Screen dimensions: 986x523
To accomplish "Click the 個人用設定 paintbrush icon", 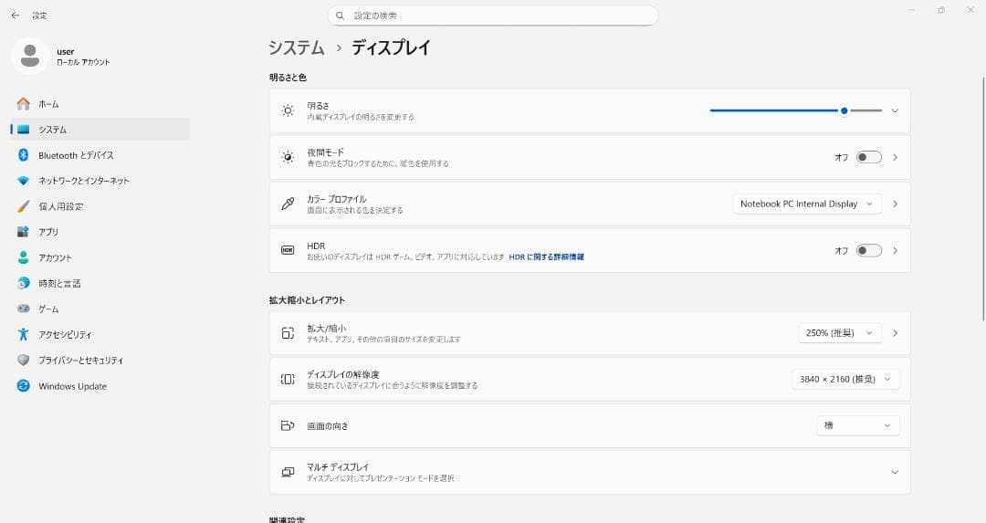I will click(x=24, y=206).
